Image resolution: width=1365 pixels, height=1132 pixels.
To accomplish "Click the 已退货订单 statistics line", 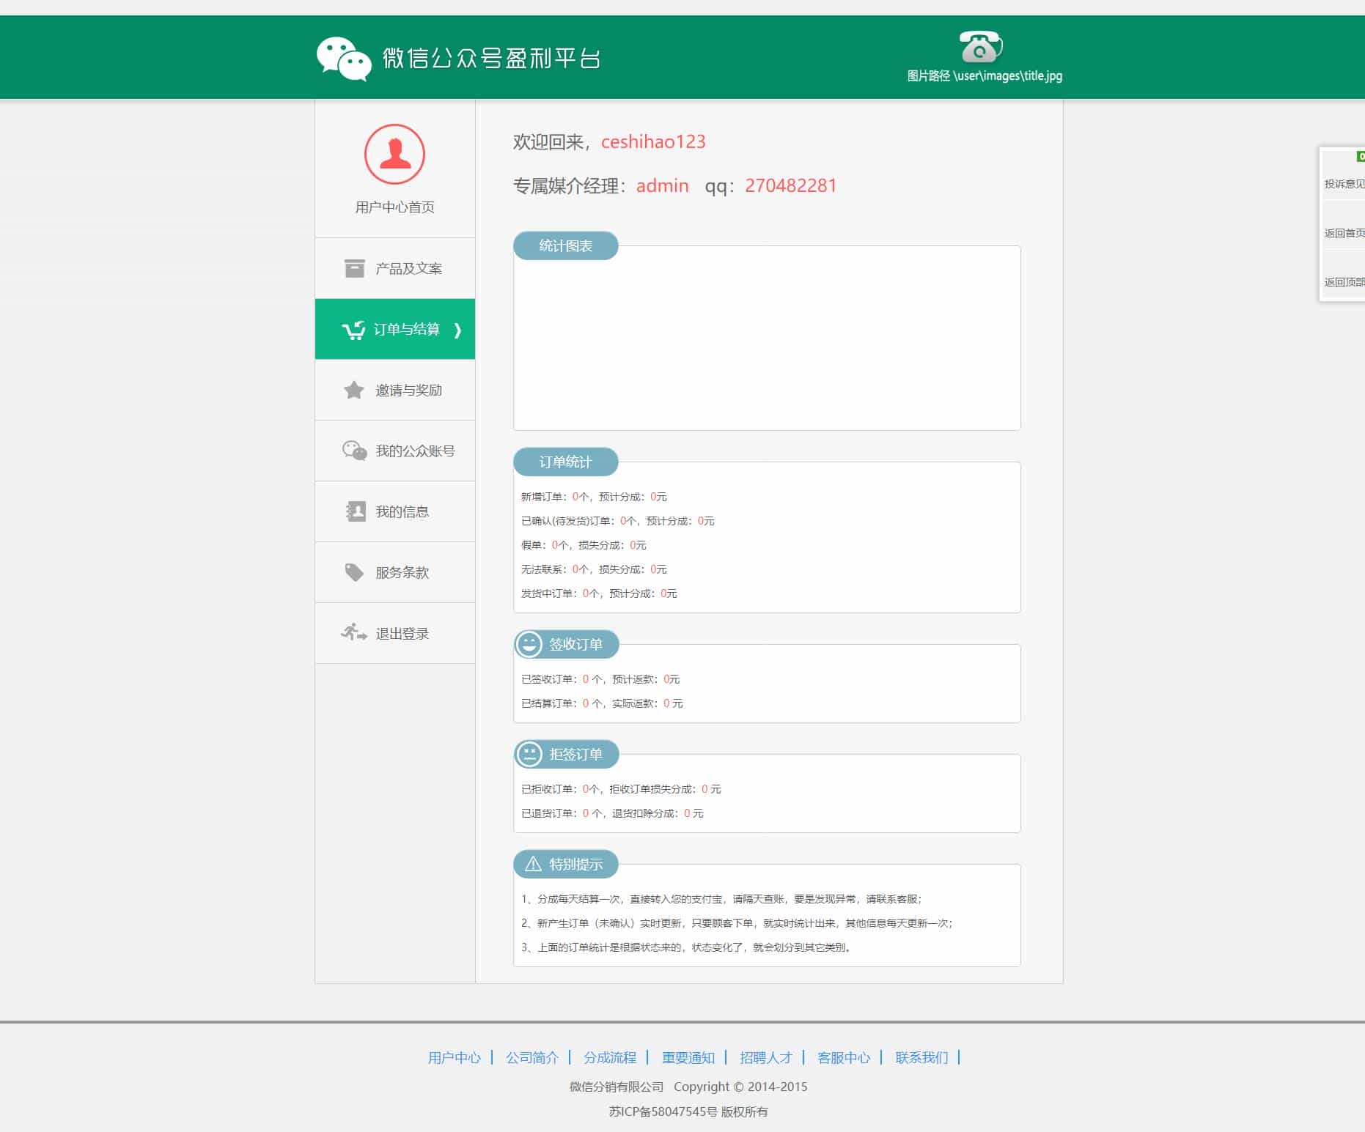I will (612, 813).
